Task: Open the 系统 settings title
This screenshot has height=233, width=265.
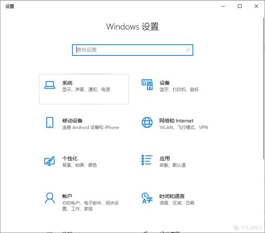Action: pyautogui.click(x=67, y=83)
